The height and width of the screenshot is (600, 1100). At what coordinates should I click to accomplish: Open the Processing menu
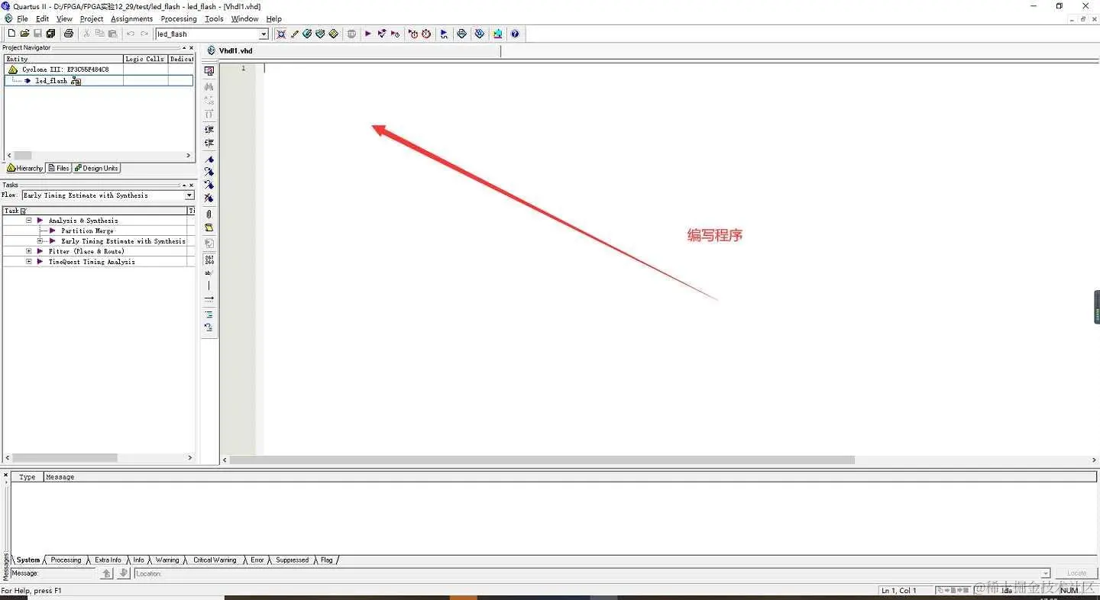tap(179, 18)
